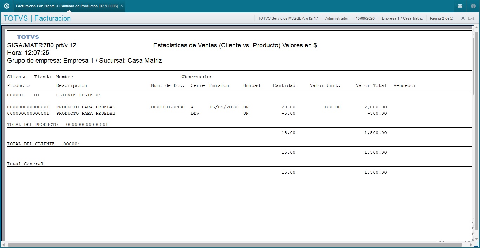Click the Producto column header
This screenshot has height=248, width=480.
(x=18, y=85)
